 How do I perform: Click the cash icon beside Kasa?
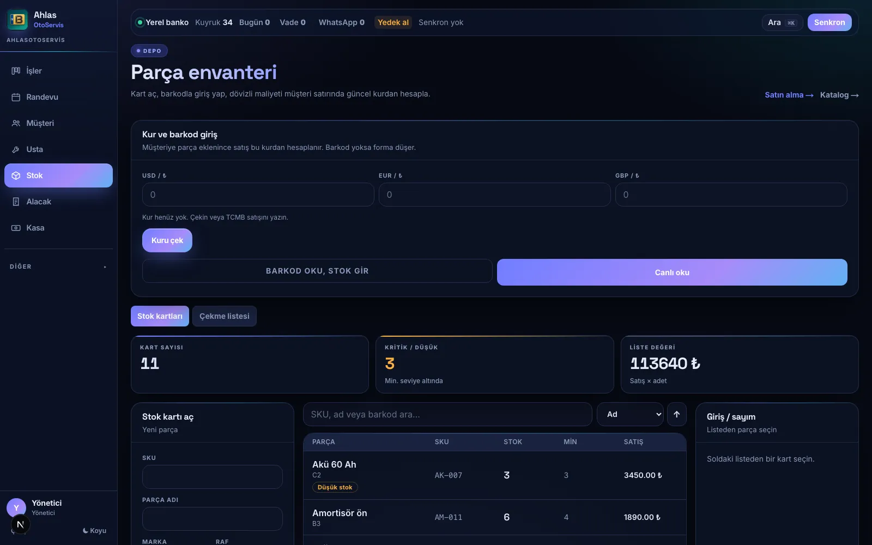(16, 228)
